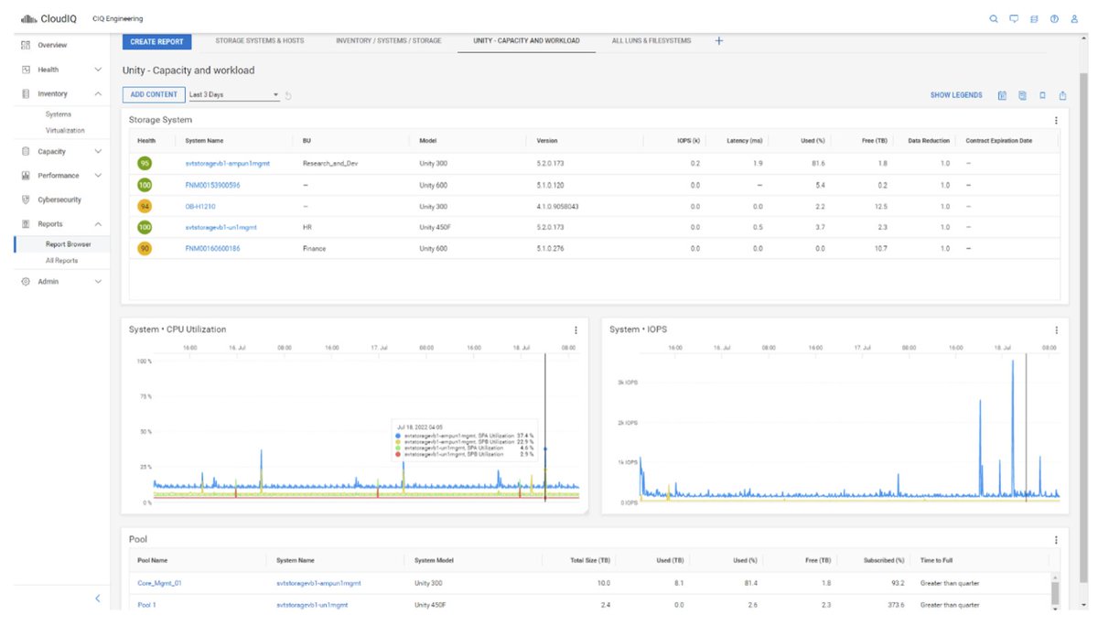Open FNM00160600186 system link
Image resolution: width=1098 pixels, height=626 pixels.
pyautogui.click(x=212, y=248)
